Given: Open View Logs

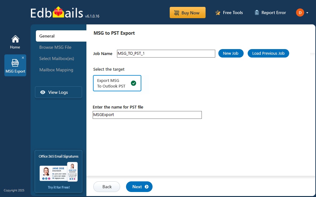Looking at the screenshot, I should click(x=58, y=92).
